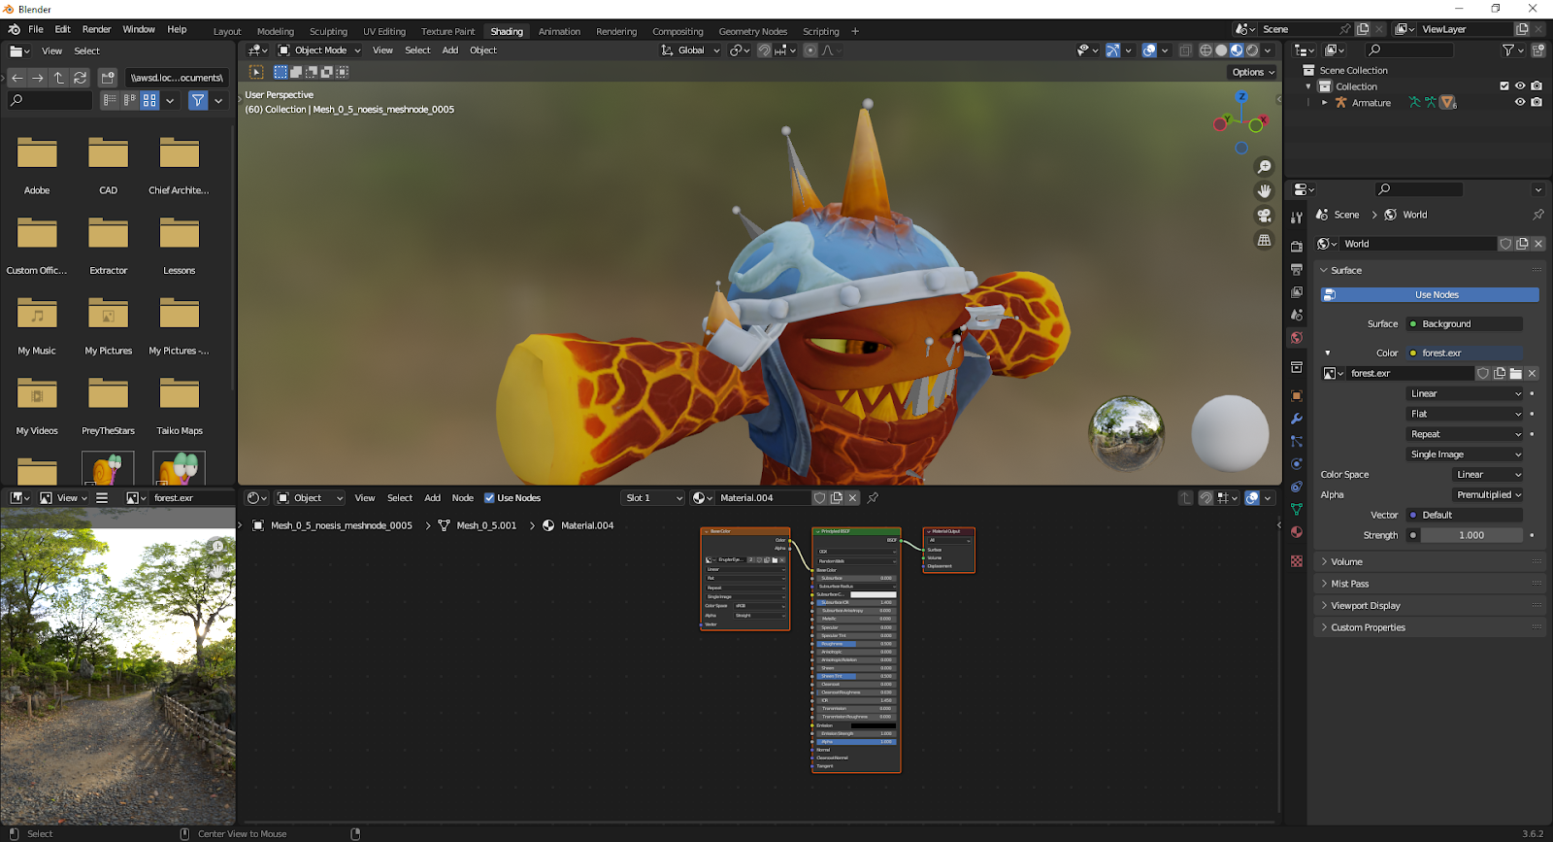The height and width of the screenshot is (842, 1553).
Task: Open the Physics properties tab
Action: point(1297,464)
